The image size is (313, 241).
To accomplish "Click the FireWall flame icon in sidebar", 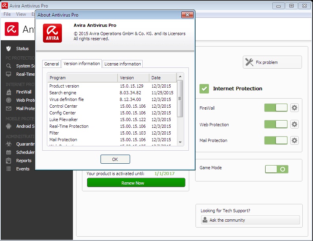I will pyautogui.click(x=9, y=92).
